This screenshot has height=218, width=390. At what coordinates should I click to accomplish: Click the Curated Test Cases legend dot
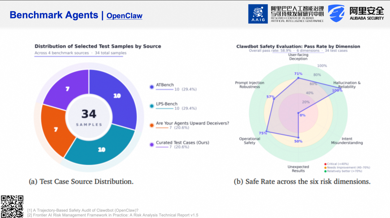[x=152, y=144]
